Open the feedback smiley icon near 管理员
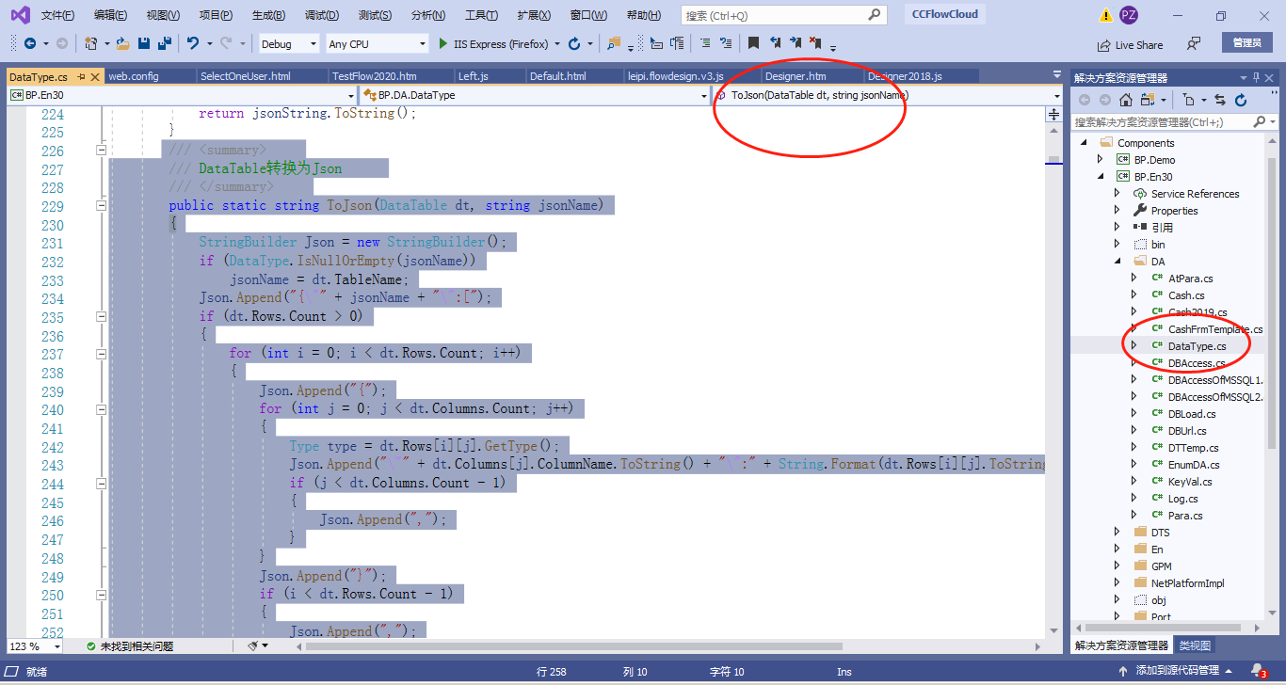Image resolution: width=1286 pixels, height=685 pixels. tap(1193, 44)
